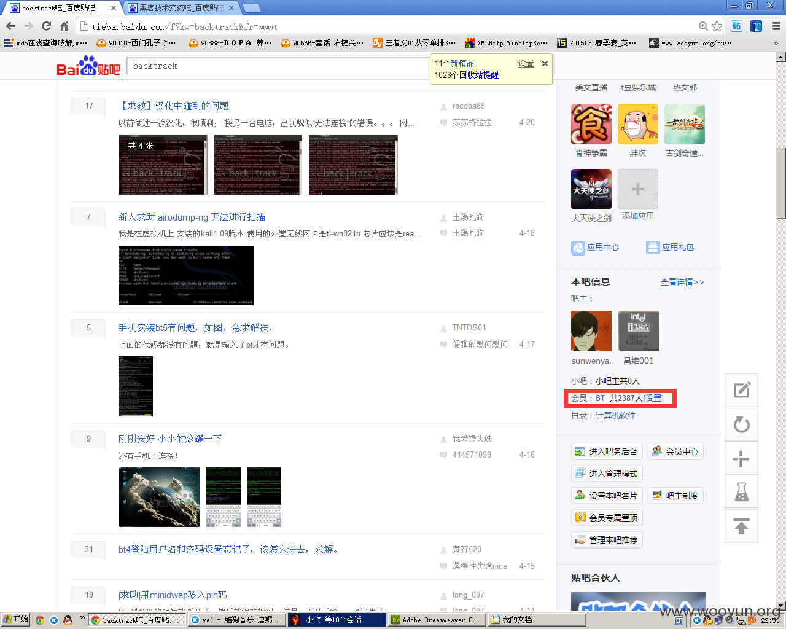Open the 2015LPL春季赛 bookmark
This screenshot has height=629, width=786.
[597, 43]
